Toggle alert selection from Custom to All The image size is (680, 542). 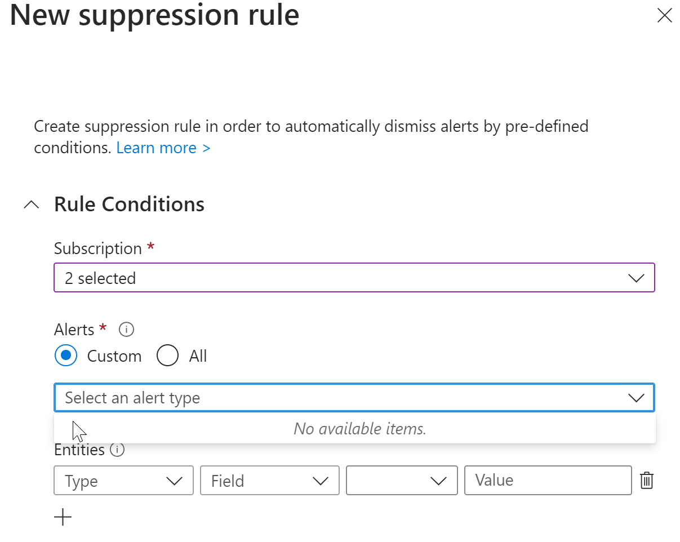pos(167,356)
